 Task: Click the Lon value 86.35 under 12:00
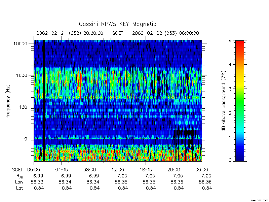[x=121, y=182]
